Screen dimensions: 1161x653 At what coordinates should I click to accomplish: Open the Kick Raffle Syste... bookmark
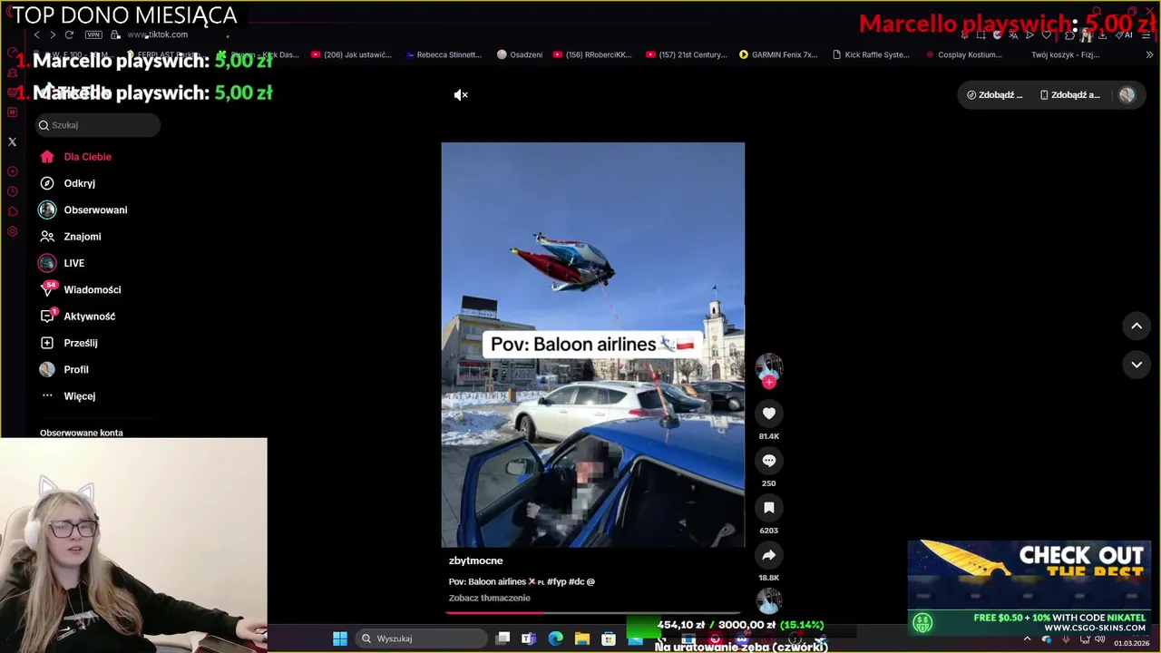click(x=870, y=54)
